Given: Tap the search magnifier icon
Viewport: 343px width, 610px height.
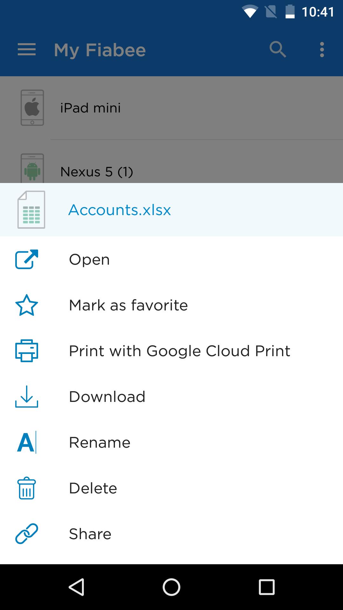Looking at the screenshot, I should point(278,50).
